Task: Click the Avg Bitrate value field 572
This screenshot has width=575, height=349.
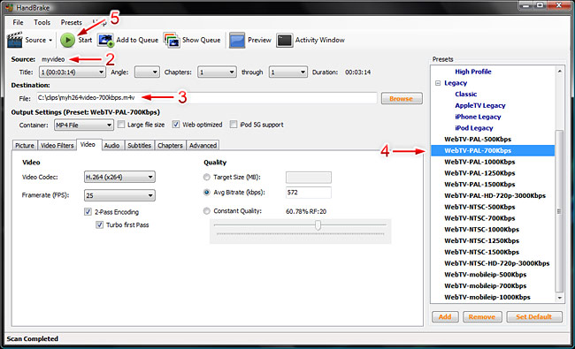Action: [x=309, y=193]
